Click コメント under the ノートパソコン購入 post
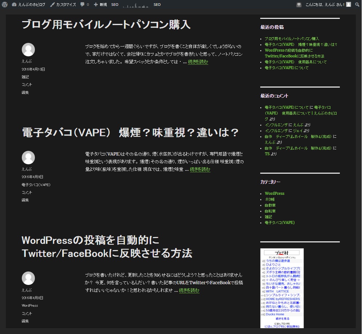This screenshot has height=334, width=362. [x=27, y=84]
